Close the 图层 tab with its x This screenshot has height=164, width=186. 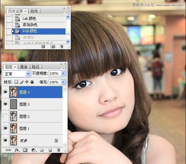[15, 67]
